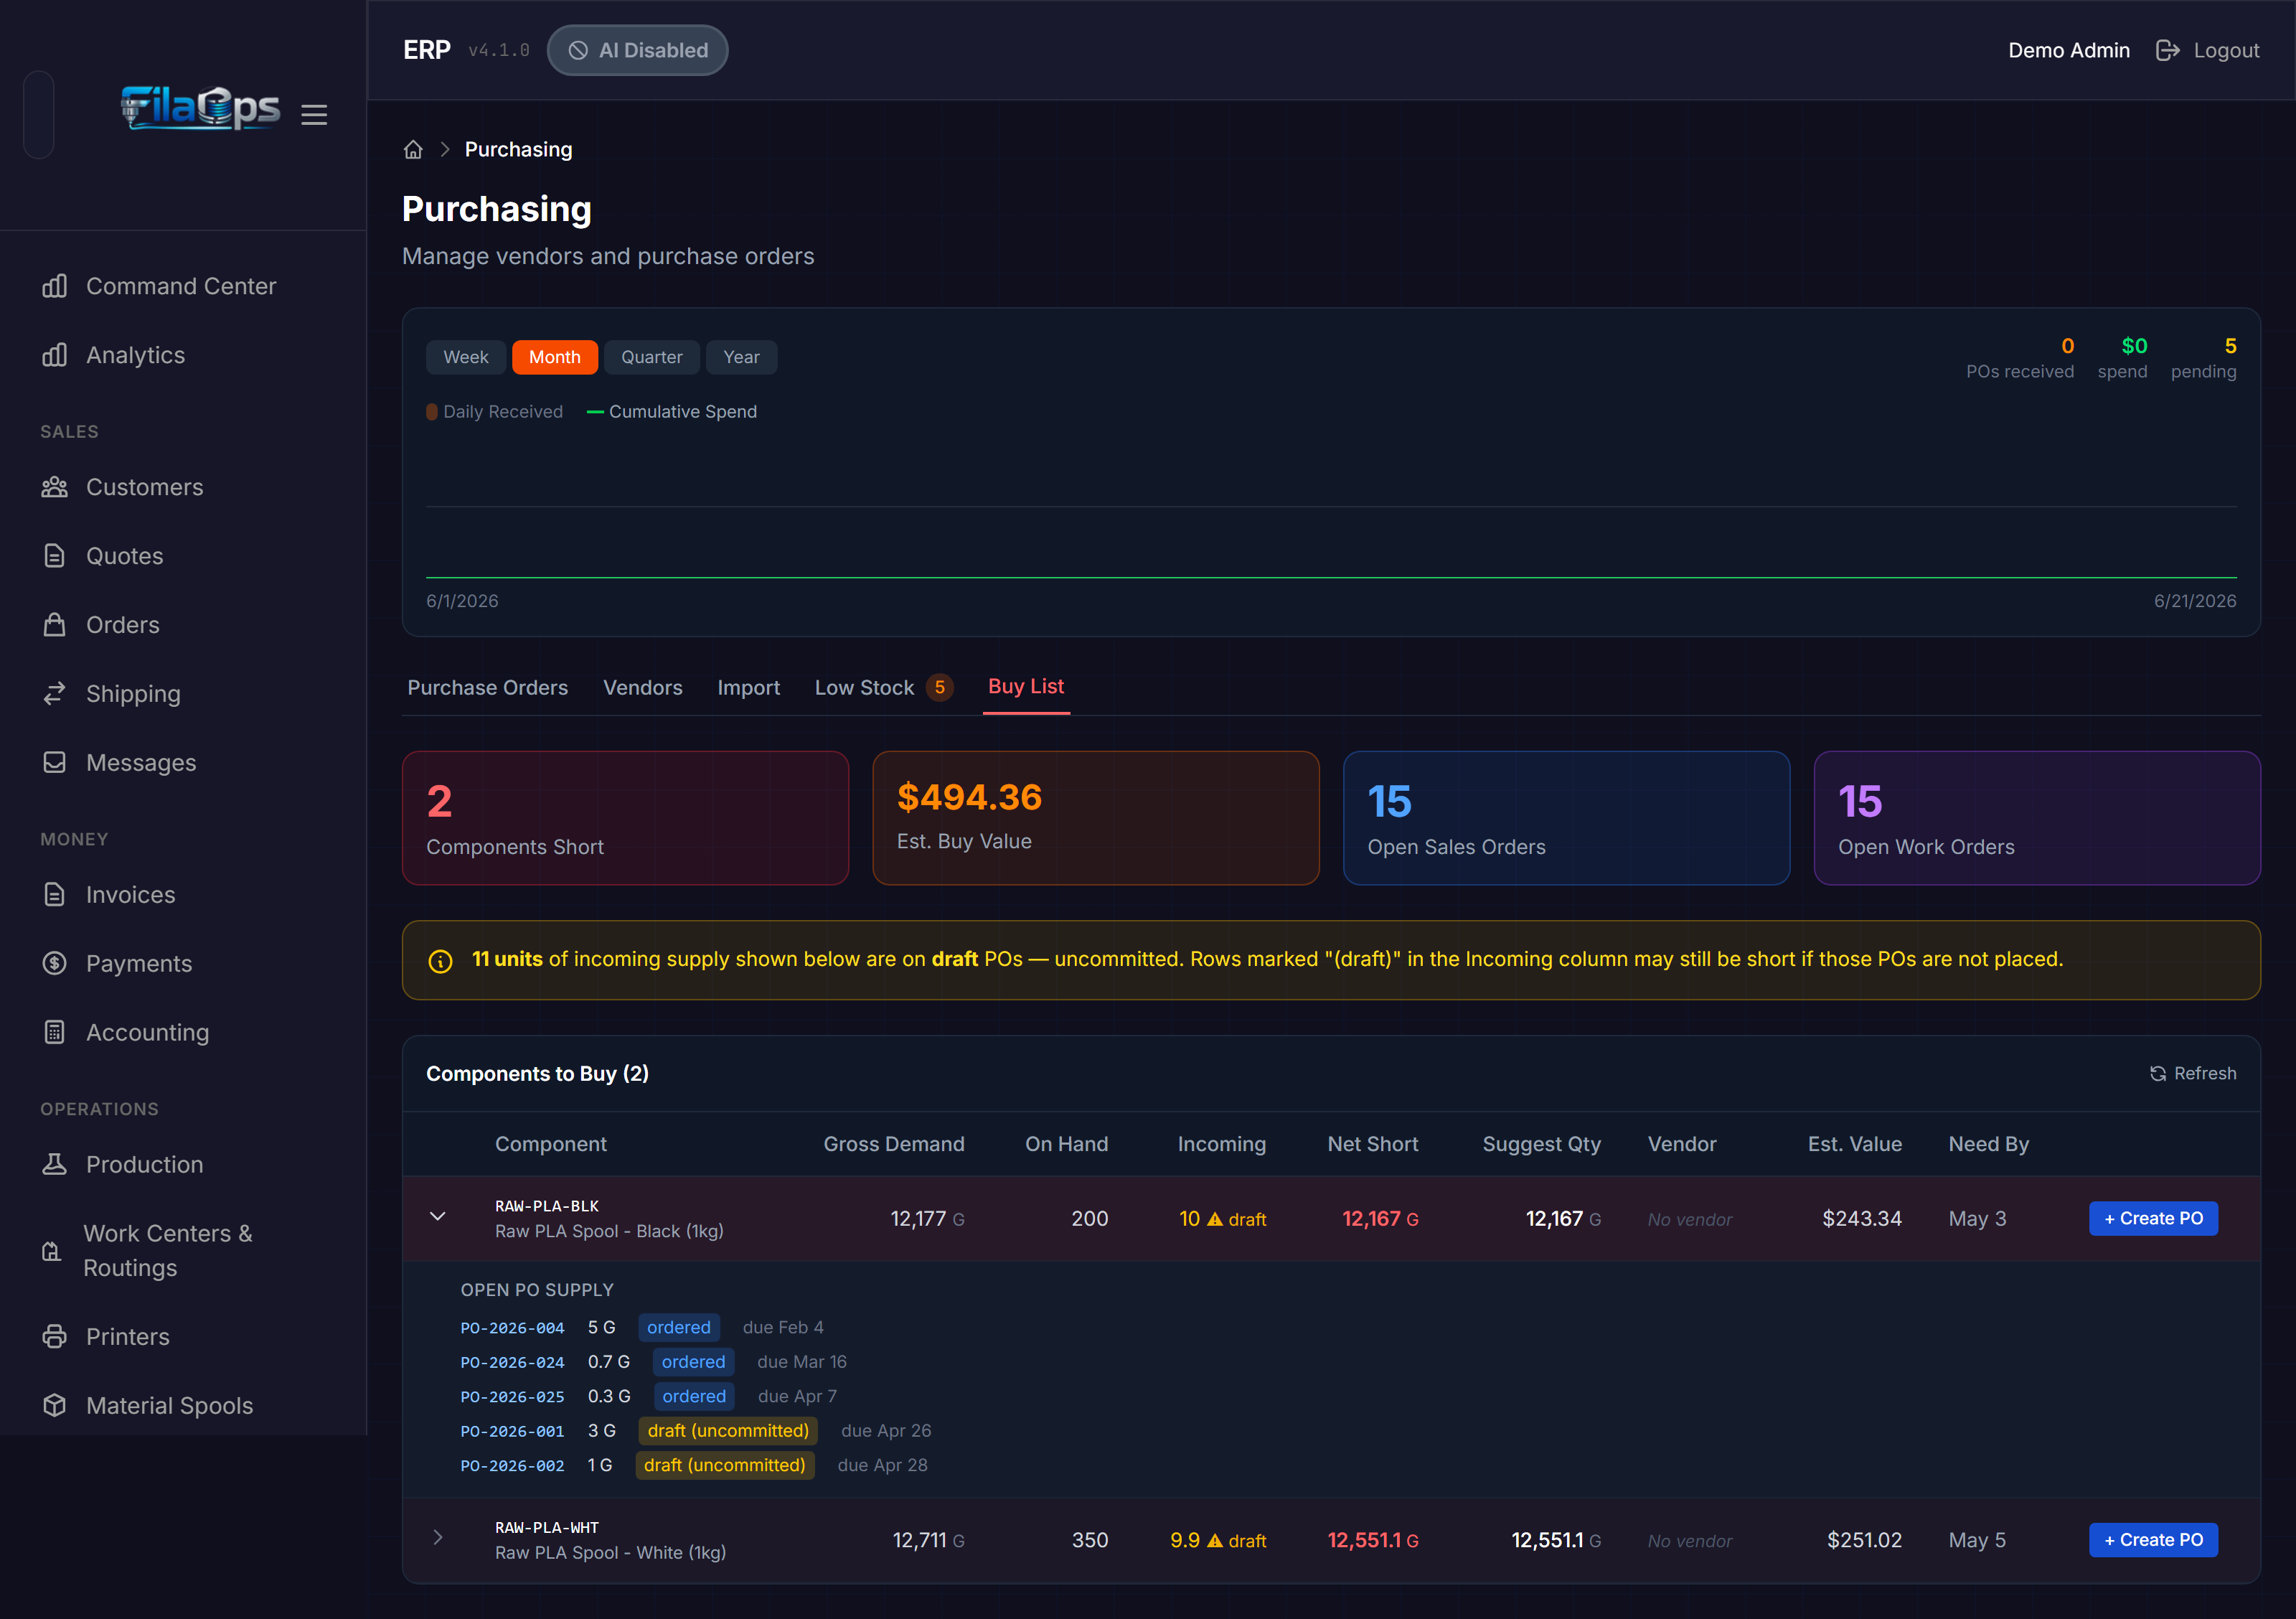The height and width of the screenshot is (1619, 2296).
Task: Switch to the Vendors tab
Action: click(643, 688)
